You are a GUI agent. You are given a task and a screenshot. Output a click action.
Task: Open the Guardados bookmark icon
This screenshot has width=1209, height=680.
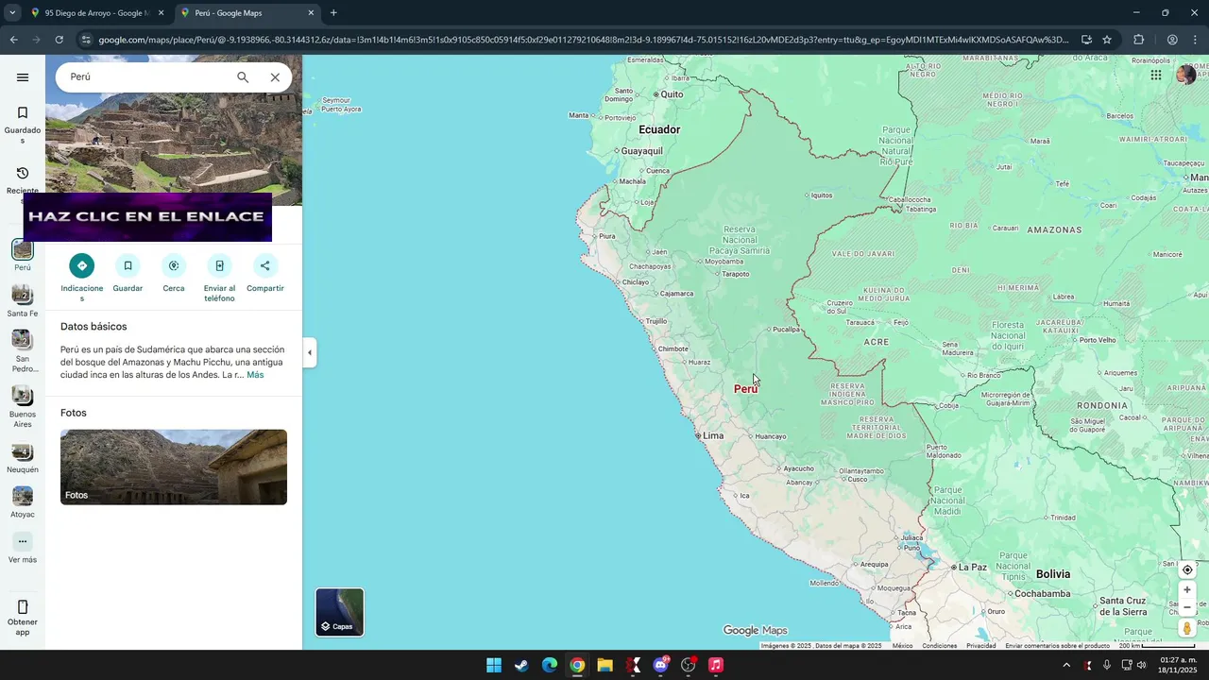23,112
